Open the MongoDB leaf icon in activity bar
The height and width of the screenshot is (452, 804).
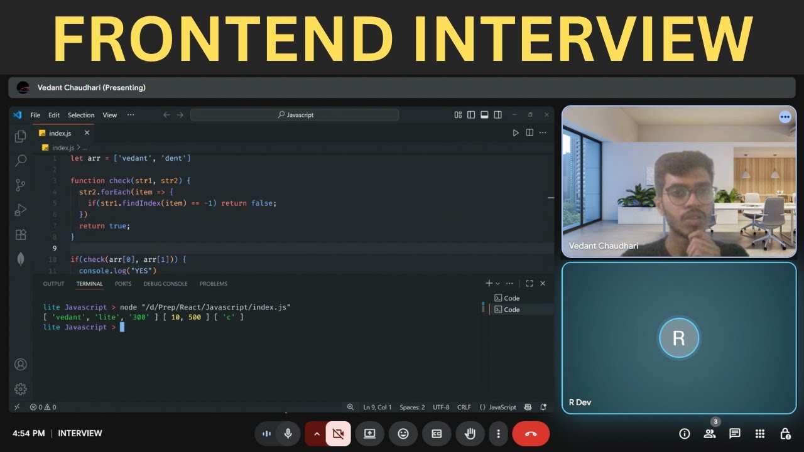20,259
